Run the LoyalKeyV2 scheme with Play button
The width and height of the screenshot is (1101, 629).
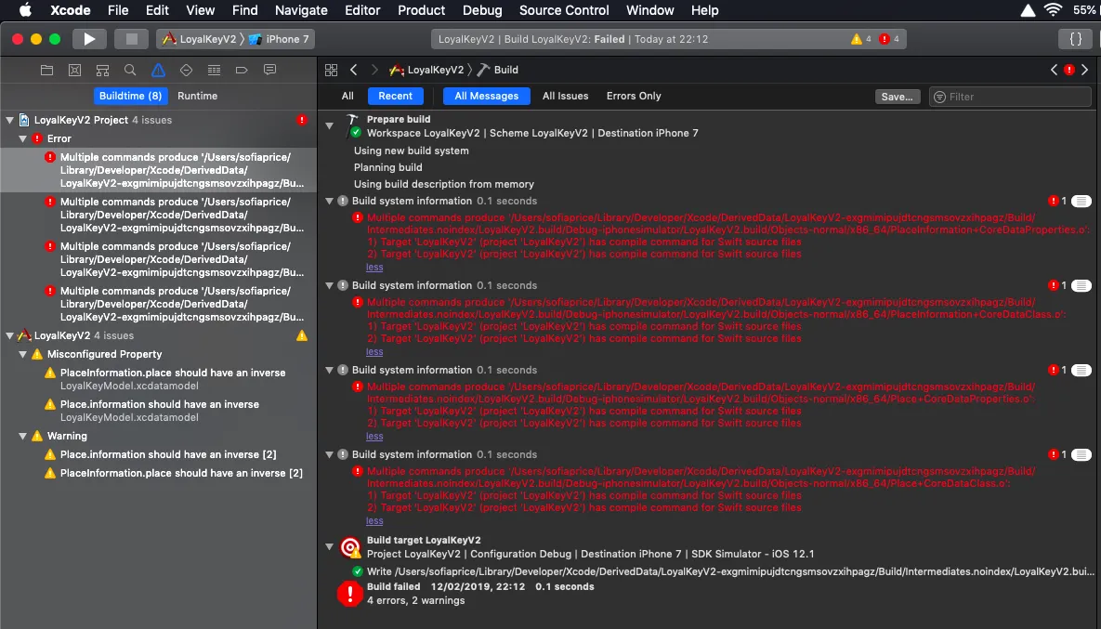pyautogui.click(x=89, y=39)
